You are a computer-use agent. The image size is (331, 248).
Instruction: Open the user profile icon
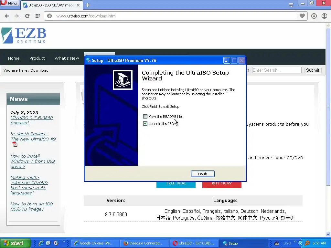[324, 16]
